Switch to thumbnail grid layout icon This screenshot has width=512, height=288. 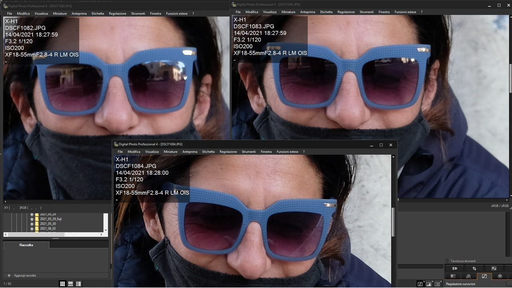(62, 284)
